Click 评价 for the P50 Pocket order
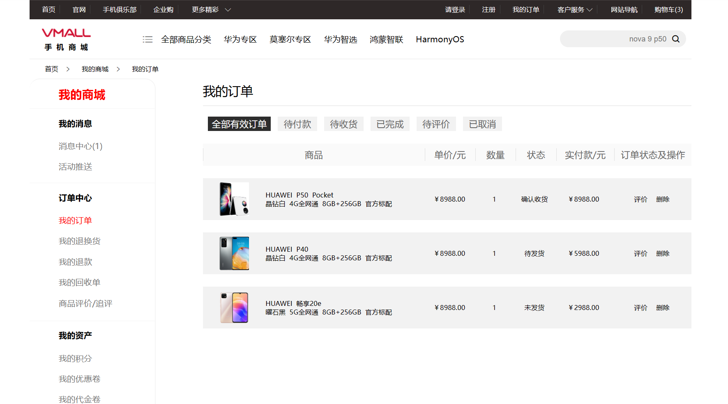Viewport: 728px width, 404px height. click(640, 199)
